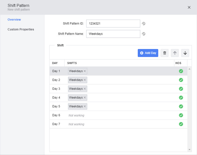This screenshot has width=197, height=155.
Task: Click the green HOS check for Day 2
Action: pos(181,80)
